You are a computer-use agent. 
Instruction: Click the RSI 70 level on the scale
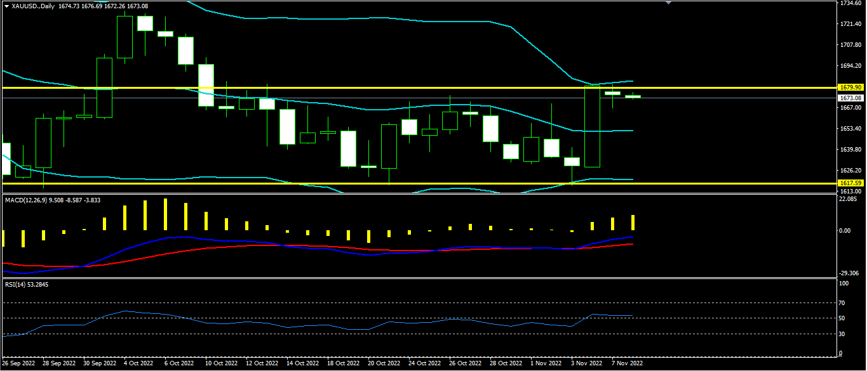click(842, 303)
